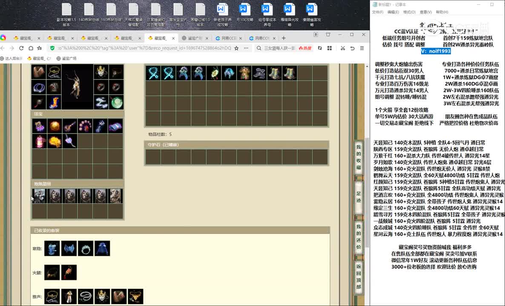Screen dimensions: 505x306
Task: Select the purple book item in 法宝 grid
Action: (115, 126)
